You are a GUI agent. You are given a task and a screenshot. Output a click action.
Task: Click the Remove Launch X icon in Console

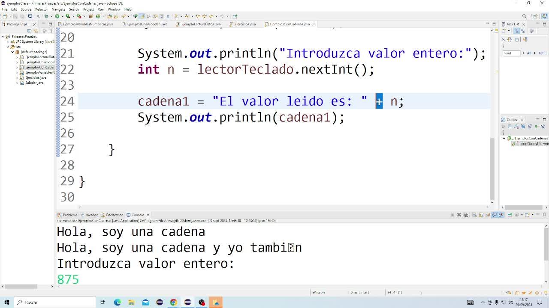[x=459, y=215]
